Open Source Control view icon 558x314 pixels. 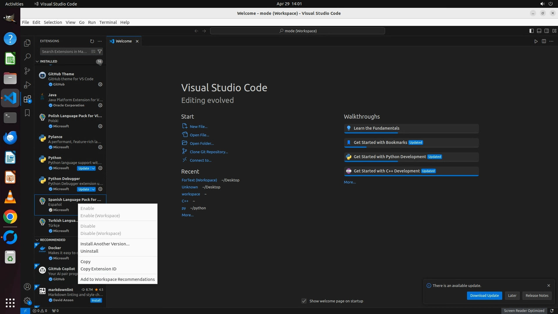(x=27, y=71)
